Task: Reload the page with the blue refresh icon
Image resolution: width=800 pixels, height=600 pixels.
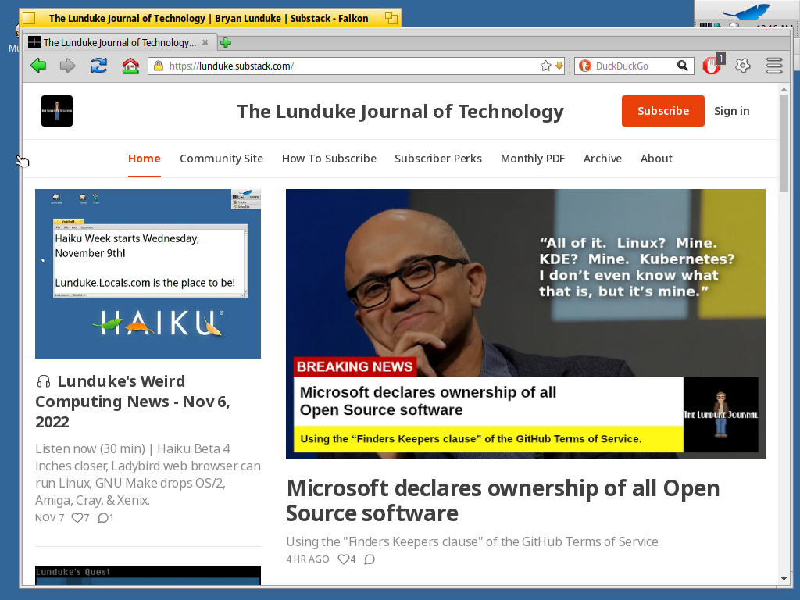Action: click(99, 66)
